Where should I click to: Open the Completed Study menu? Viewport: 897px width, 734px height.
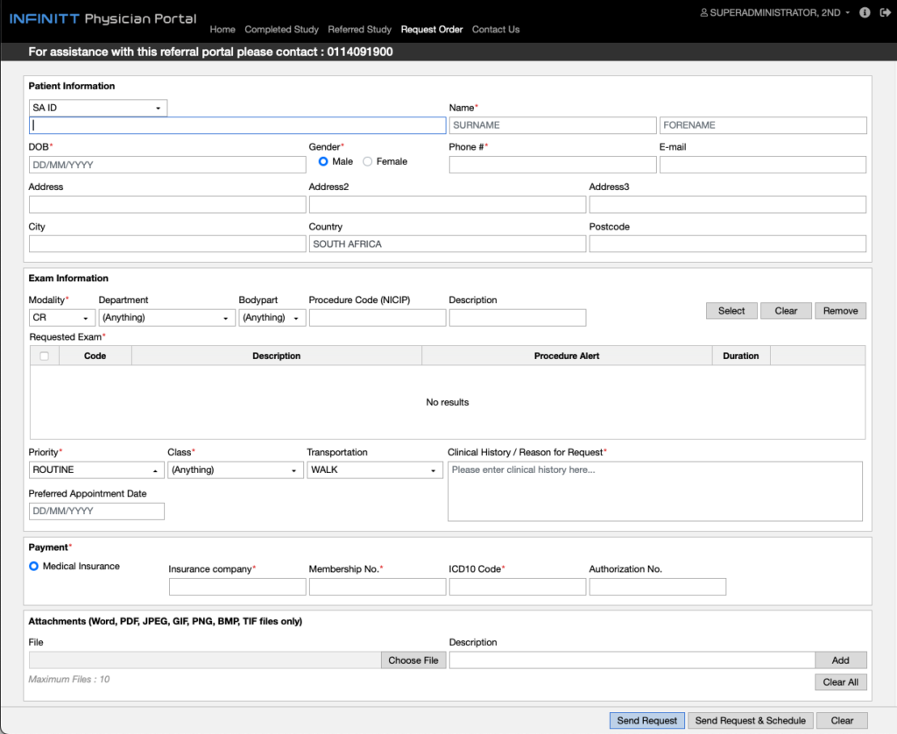(x=281, y=29)
